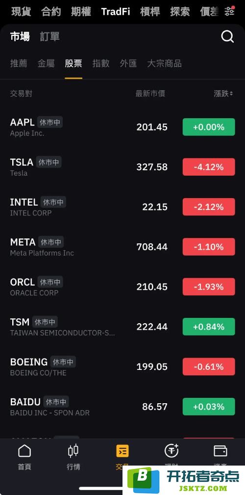245x495 pixels.
Task: Open the filter settings sliders icon
Action: click(x=229, y=11)
